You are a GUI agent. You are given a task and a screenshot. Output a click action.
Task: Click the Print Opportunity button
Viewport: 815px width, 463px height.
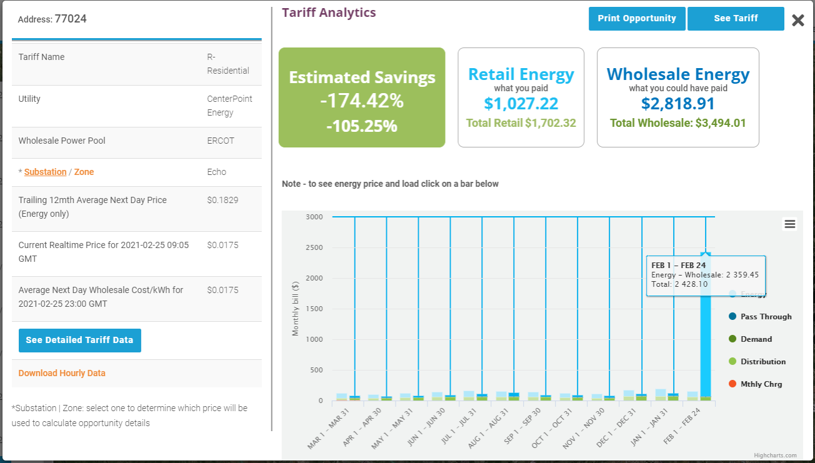[636, 19]
